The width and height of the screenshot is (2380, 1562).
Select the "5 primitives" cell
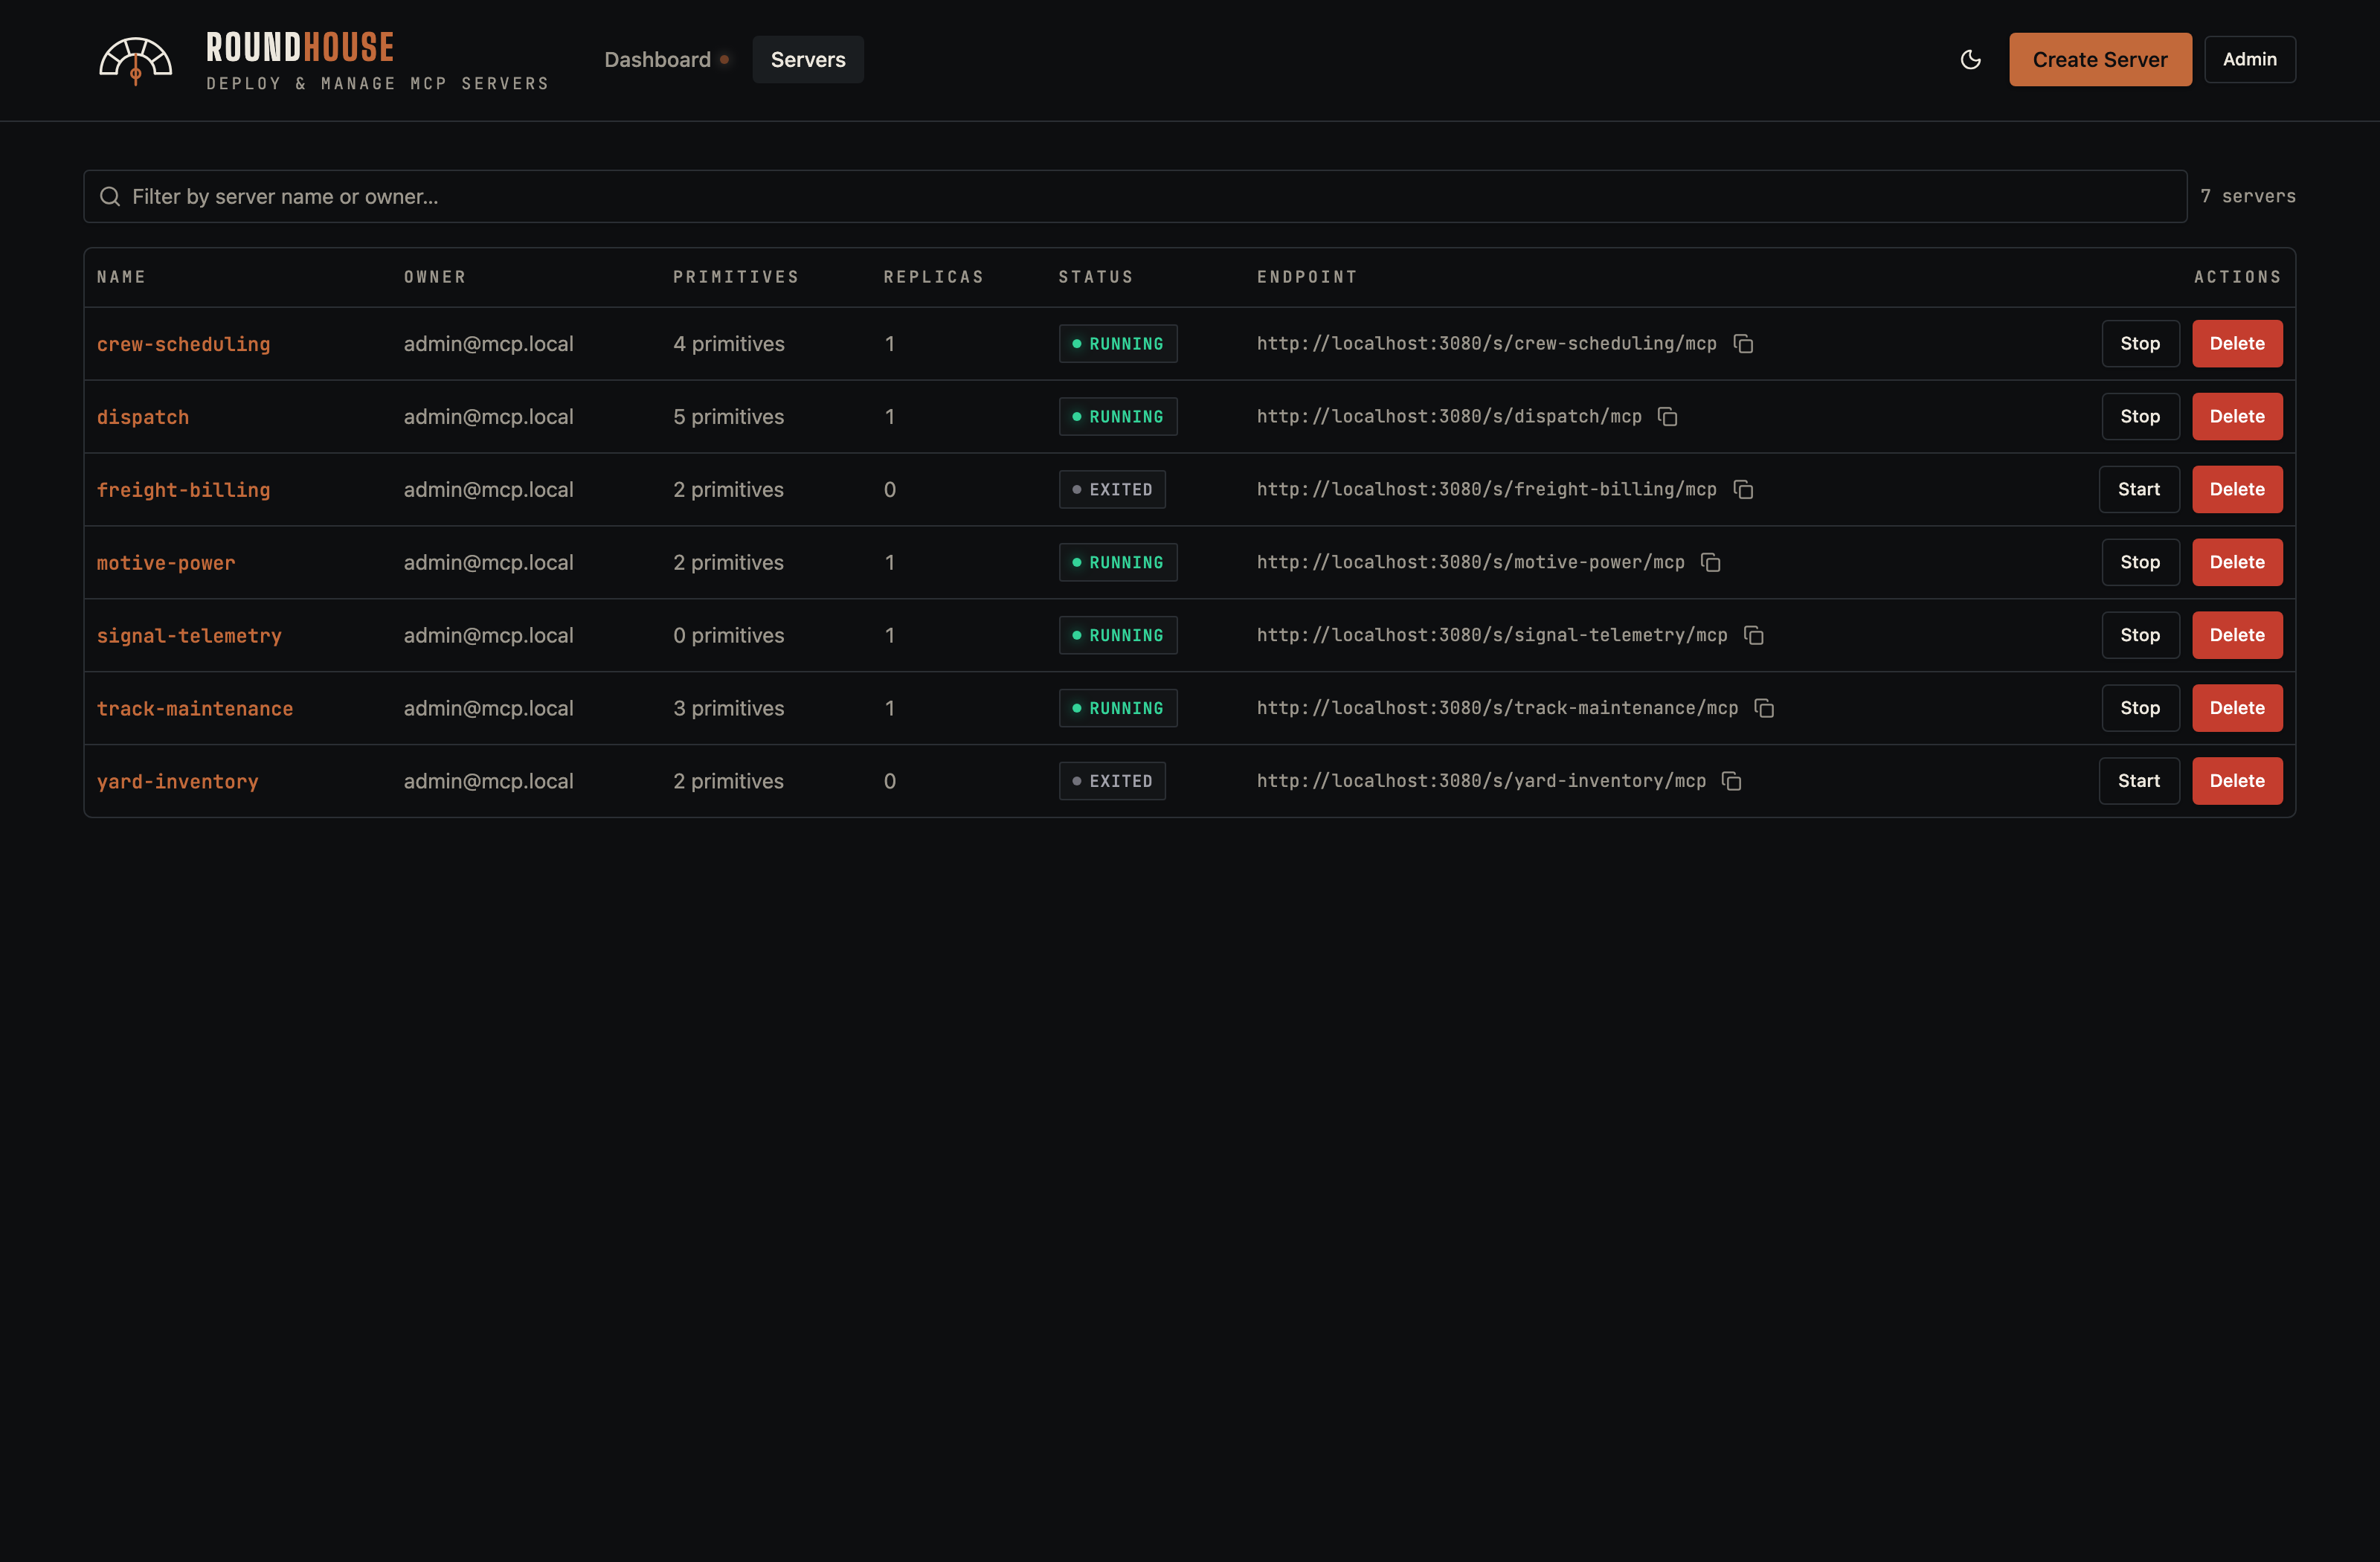pyautogui.click(x=728, y=417)
